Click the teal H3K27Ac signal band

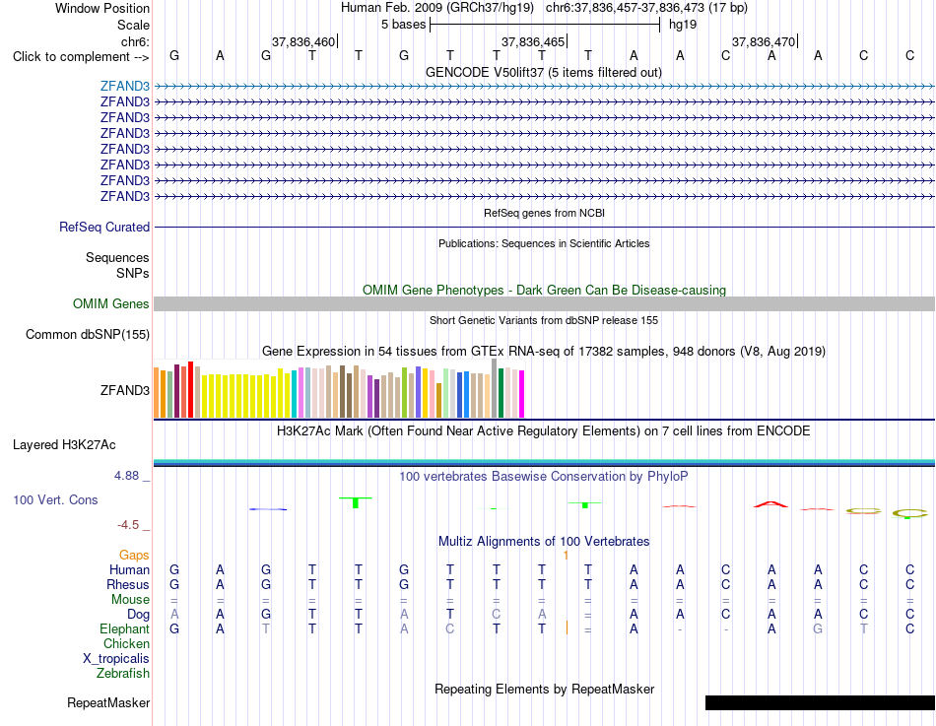pyautogui.click(x=544, y=462)
